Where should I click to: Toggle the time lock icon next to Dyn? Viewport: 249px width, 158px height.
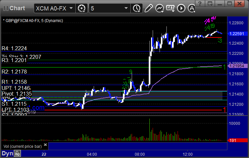(x=17, y=154)
